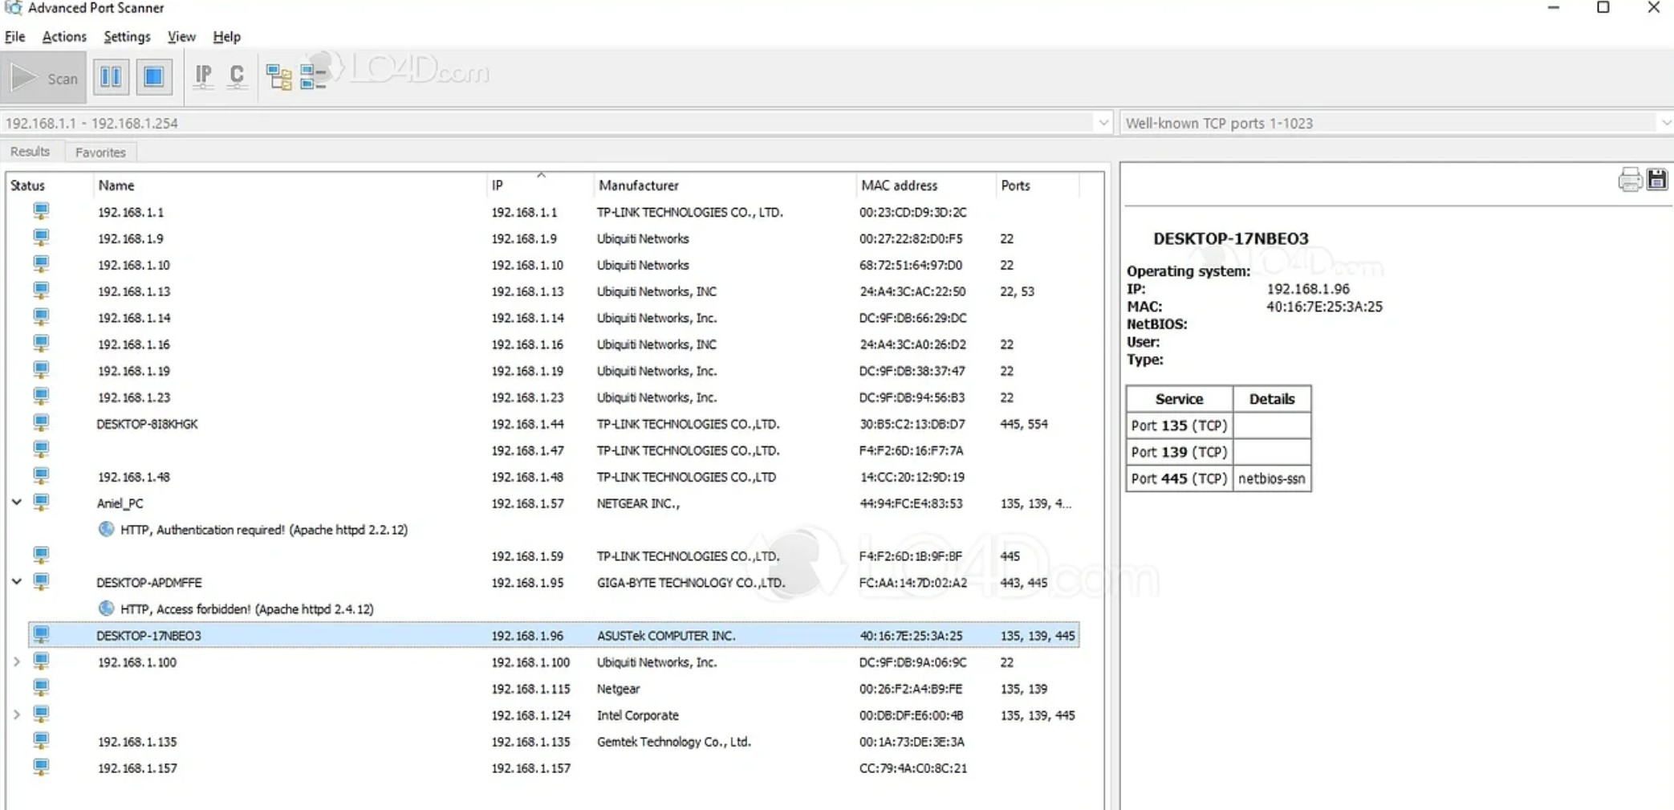Stop the scan with the stop icon
The image size is (1674, 810).
coord(153,77)
